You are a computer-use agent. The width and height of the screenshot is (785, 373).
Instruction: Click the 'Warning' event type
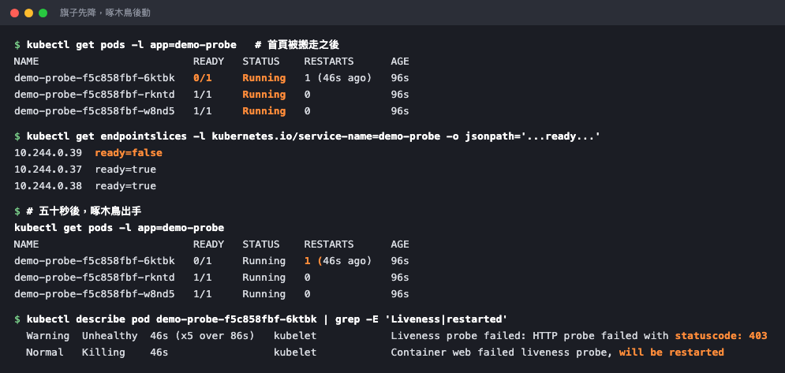47,336
